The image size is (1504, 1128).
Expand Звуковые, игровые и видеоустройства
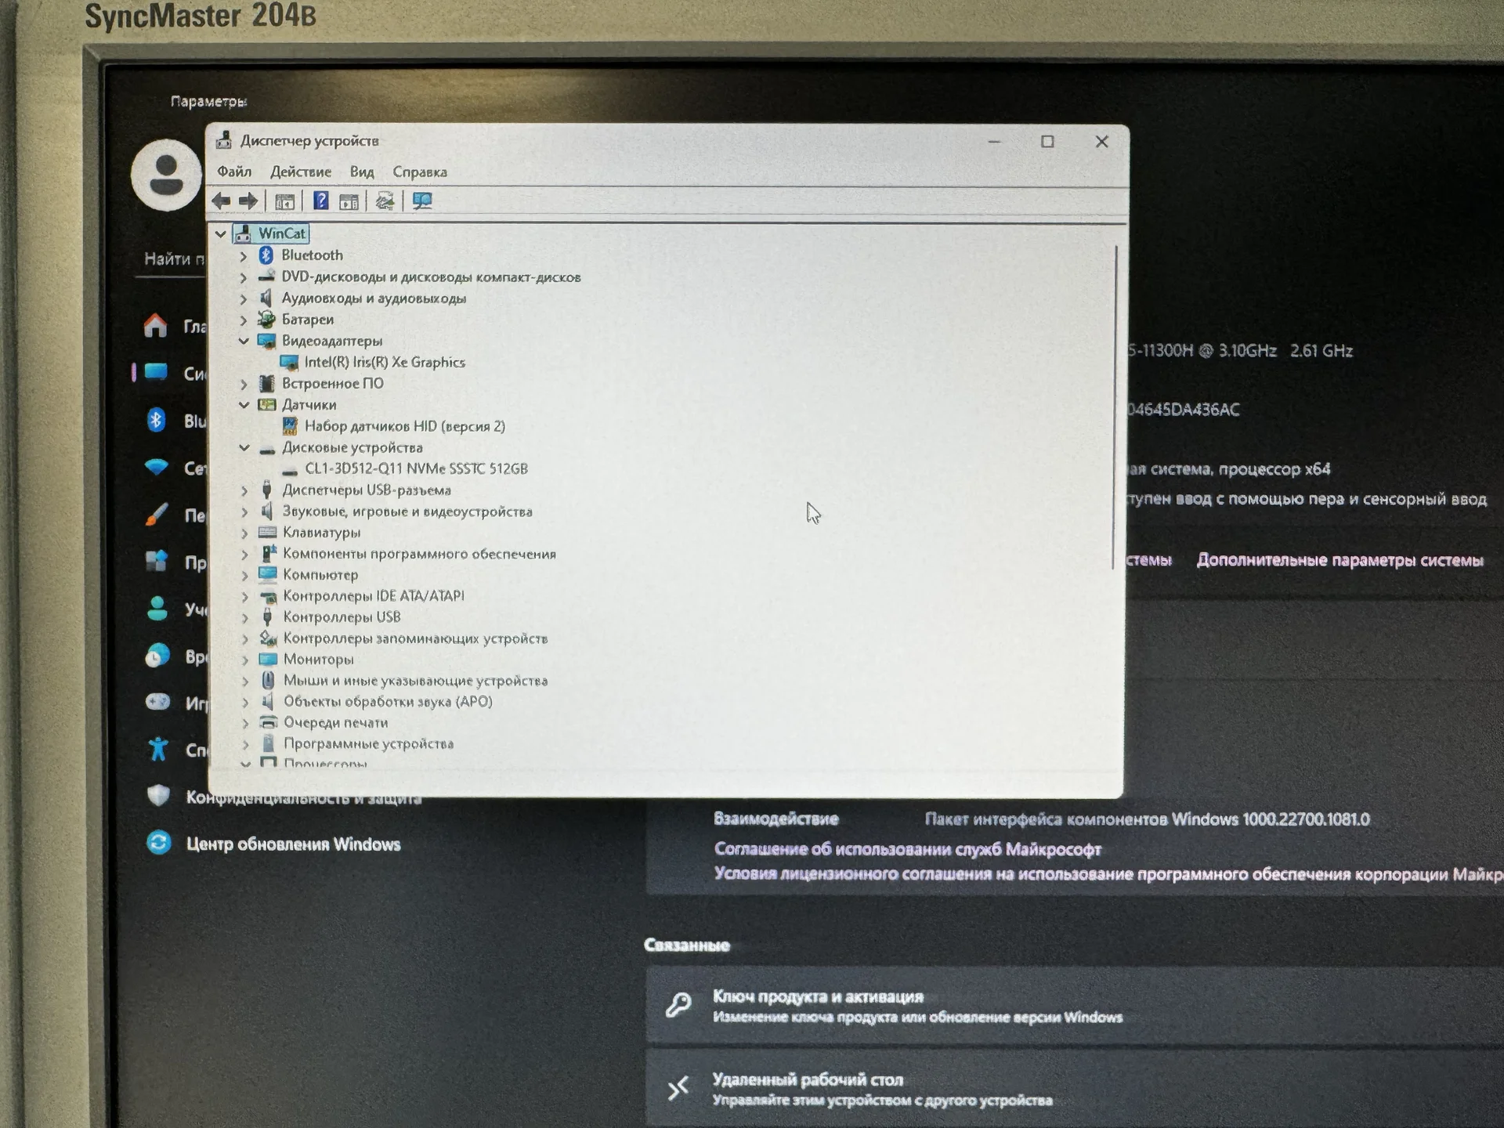click(x=244, y=512)
